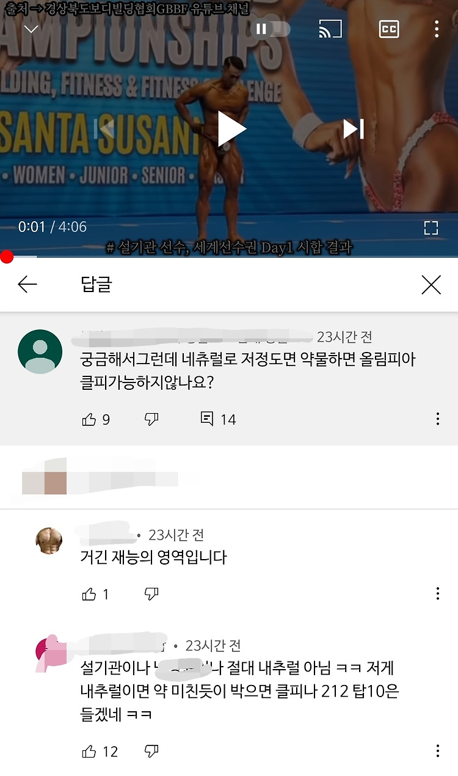Image resolution: width=458 pixels, height=776 pixels.
Task: Like the reply '거긴 재능의 영역입니다'
Action: click(x=89, y=594)
